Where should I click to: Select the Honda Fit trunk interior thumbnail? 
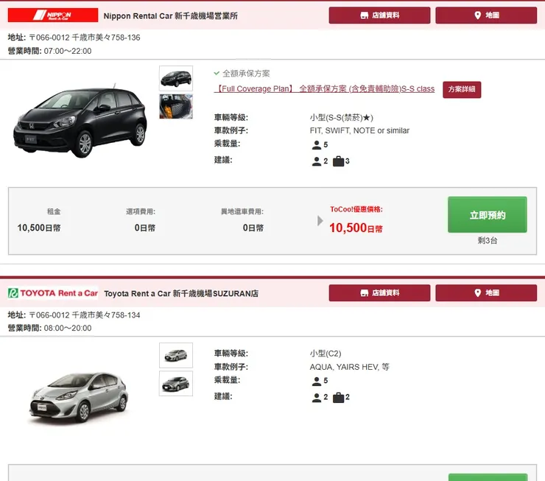point(176,106)
